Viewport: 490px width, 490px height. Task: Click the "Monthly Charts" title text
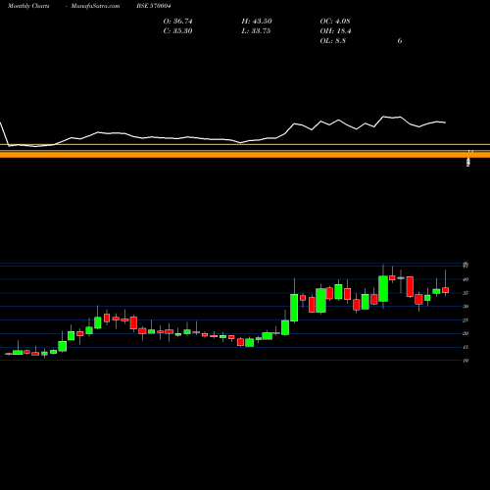click(x=28, y=6)
